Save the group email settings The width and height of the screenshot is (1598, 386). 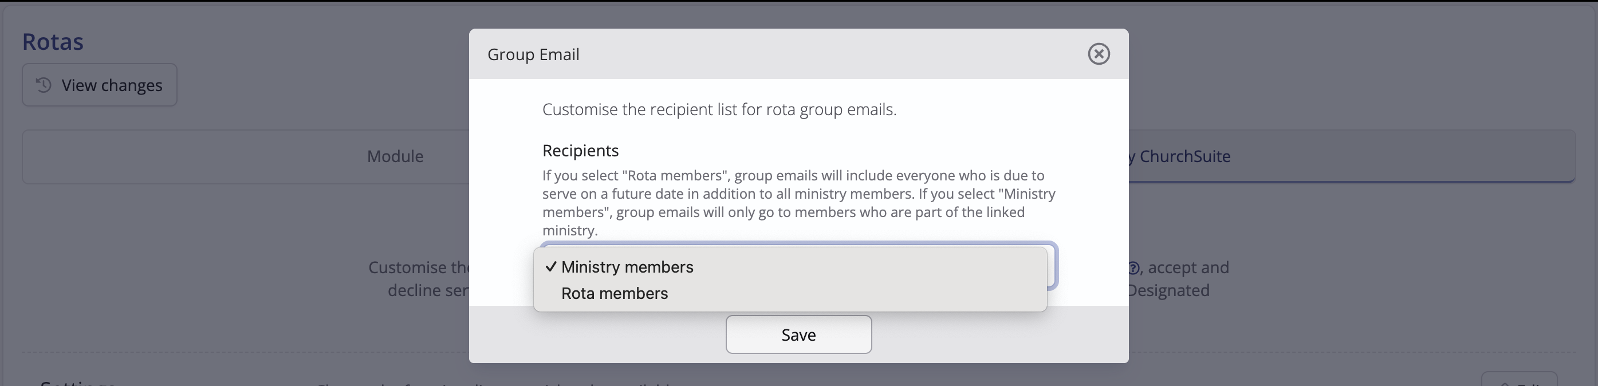[798, 334]
